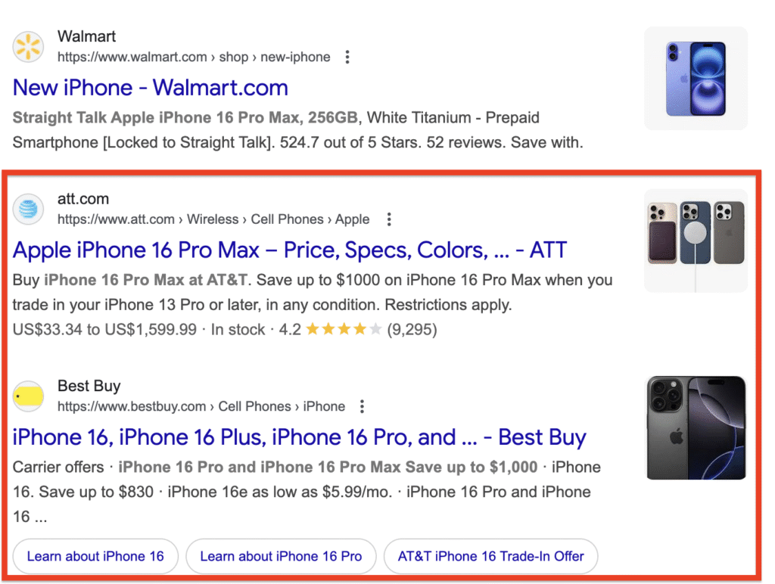
Task: Open the "New iPhone - Walmart.com" result
Action: pos(151,88)
